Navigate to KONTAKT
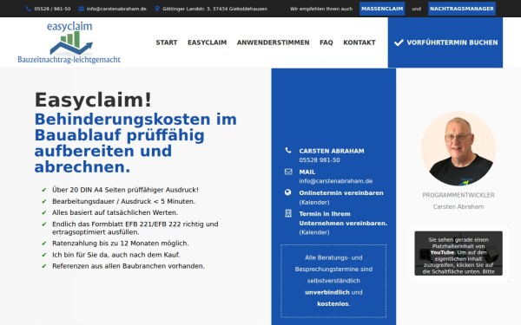Image resolution: width=521 pixels, height=325 pixels. (x=359, y=42)
